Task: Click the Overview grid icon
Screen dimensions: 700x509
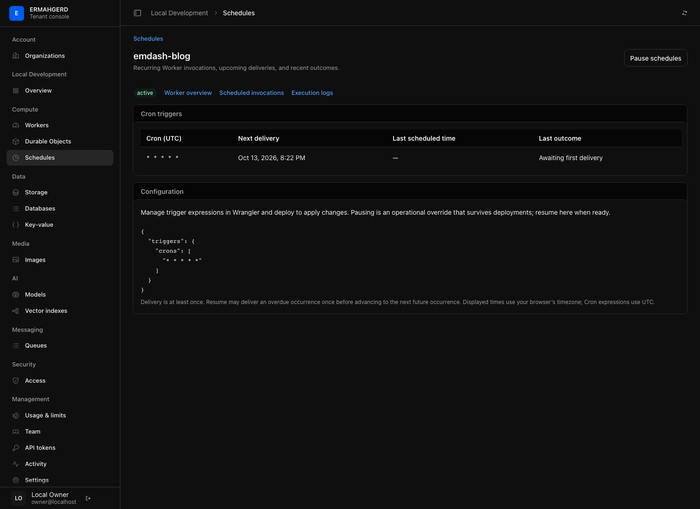Action: pos(16,91)
